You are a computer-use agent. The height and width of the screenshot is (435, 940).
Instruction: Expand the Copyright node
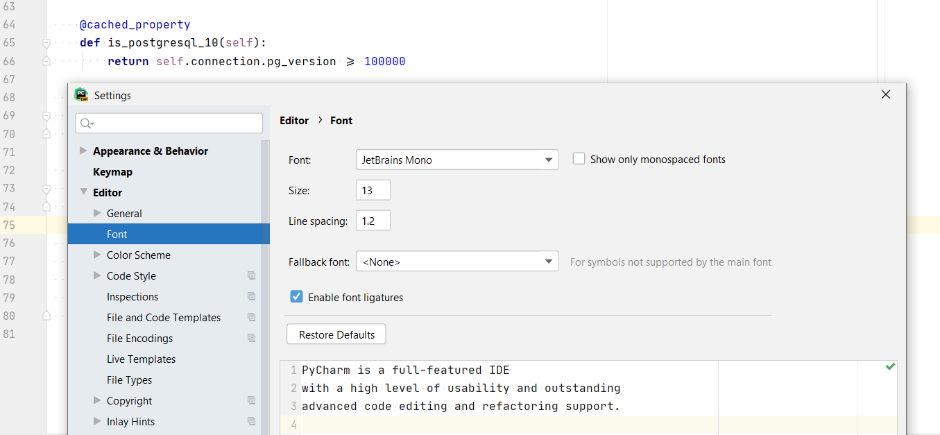tap(97, 400)
